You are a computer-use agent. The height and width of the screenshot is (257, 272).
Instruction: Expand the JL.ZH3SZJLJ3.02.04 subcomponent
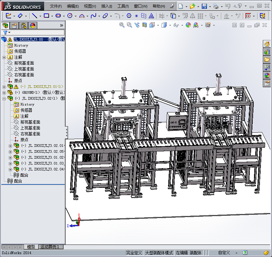(10, 169)
